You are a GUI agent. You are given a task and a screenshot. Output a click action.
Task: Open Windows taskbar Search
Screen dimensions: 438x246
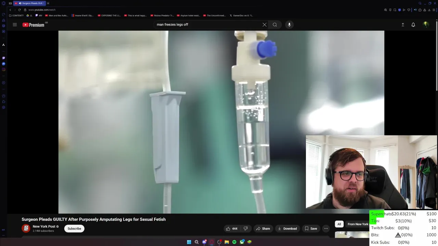[x=196, y=242]
